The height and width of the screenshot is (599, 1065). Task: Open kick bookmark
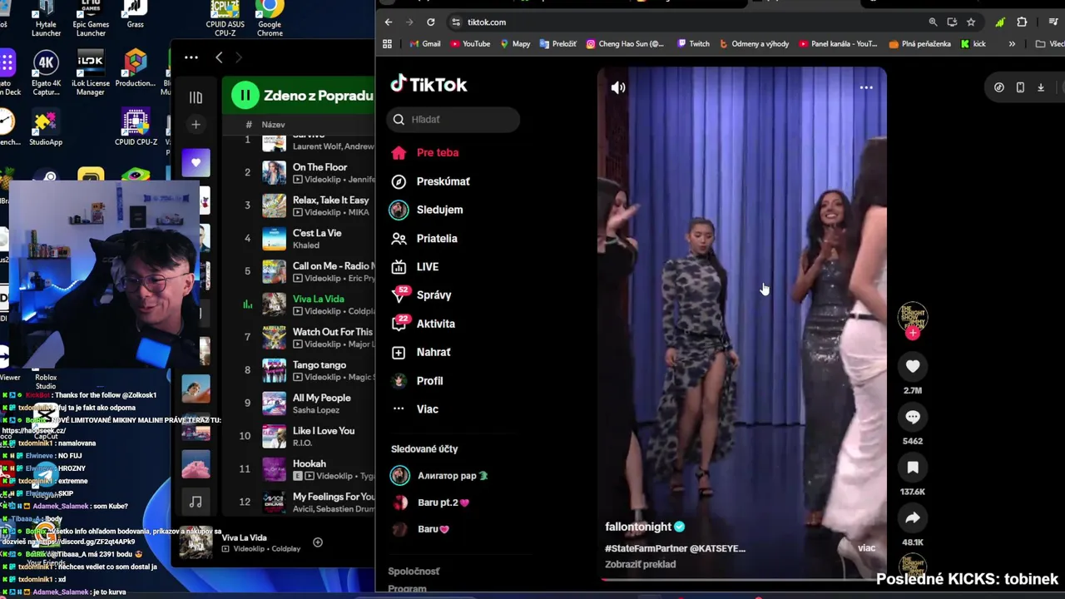click(973, 44)
